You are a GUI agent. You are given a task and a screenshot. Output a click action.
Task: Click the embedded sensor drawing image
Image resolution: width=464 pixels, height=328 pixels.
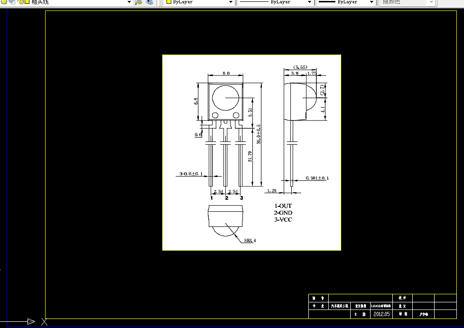pyautogui.click(x=251, y=152)
